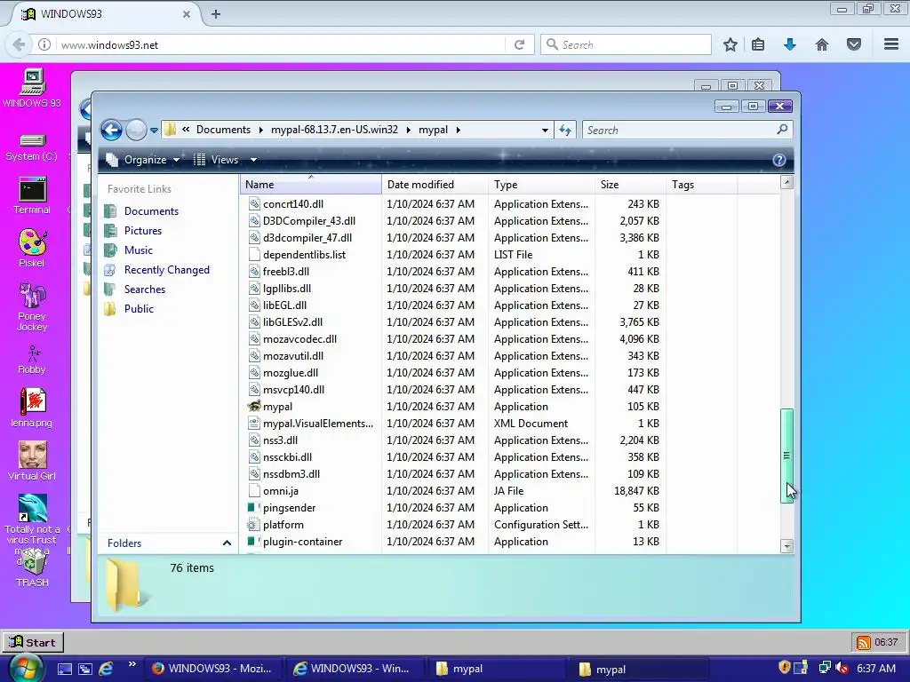
Task: Open recent pages dropdown next to forward button
Action: click(154, 131)
